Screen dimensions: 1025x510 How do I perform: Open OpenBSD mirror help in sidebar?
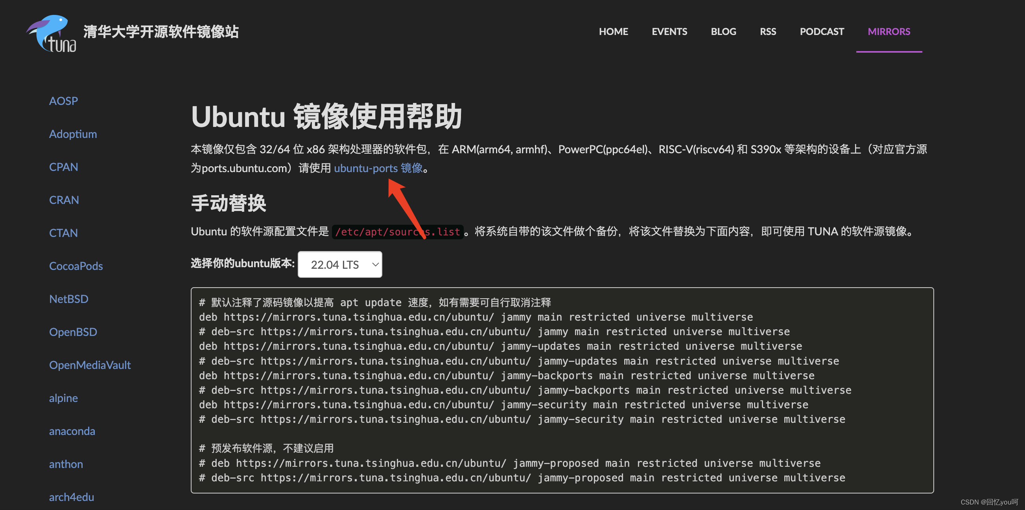[73, 332]
